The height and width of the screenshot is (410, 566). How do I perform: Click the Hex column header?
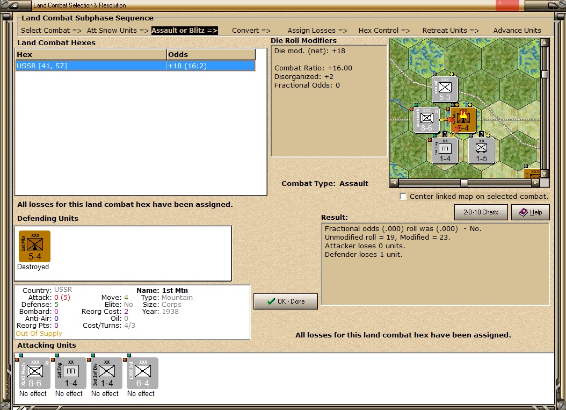(91, 55)
